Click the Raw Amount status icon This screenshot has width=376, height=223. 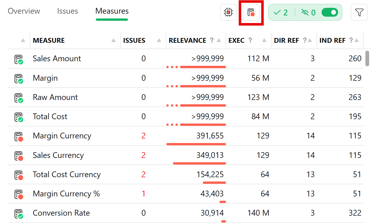click(x=19, y=98)
